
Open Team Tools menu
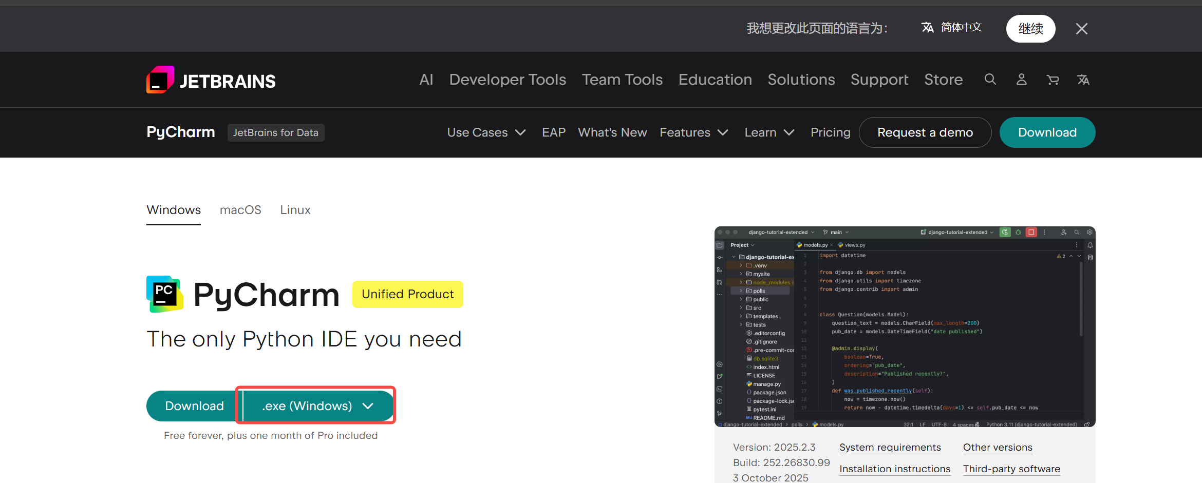(x=622, y=80)
